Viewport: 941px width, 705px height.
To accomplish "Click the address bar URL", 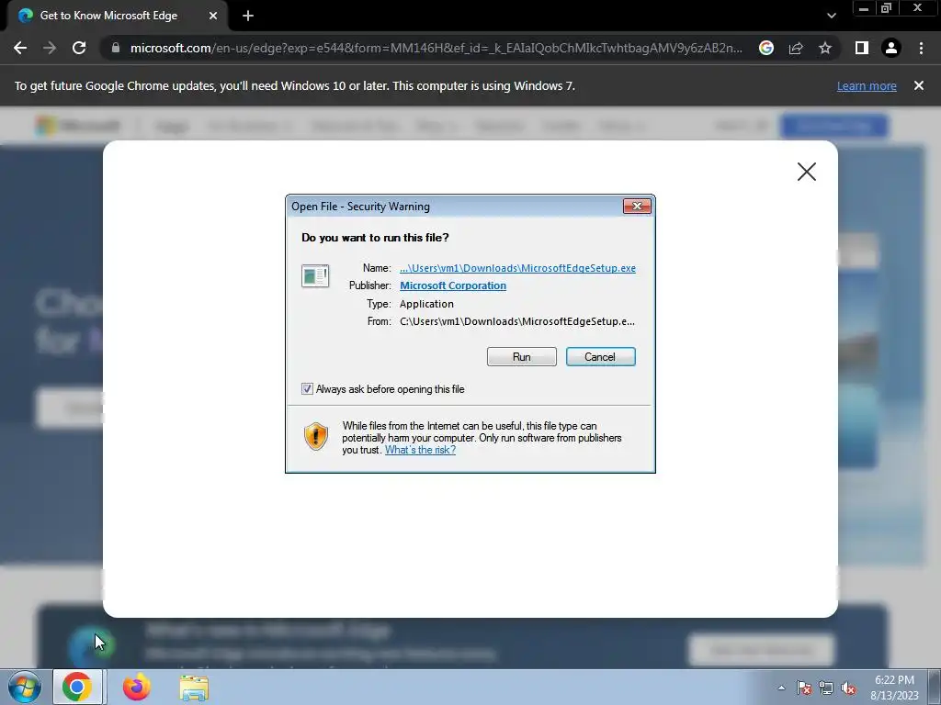I will 436,48.
